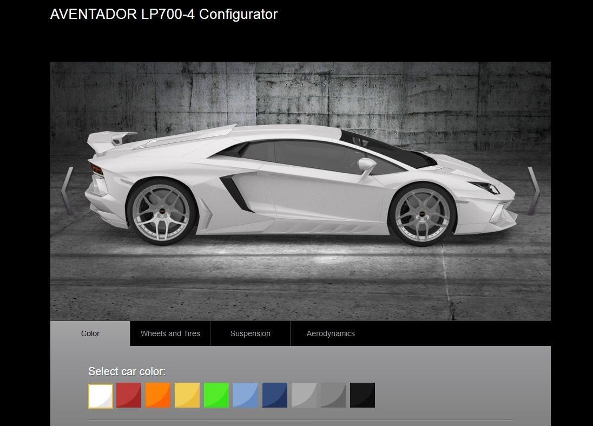Rotate car view with right arrow
The image size is (593, 426).
point(533,191)
